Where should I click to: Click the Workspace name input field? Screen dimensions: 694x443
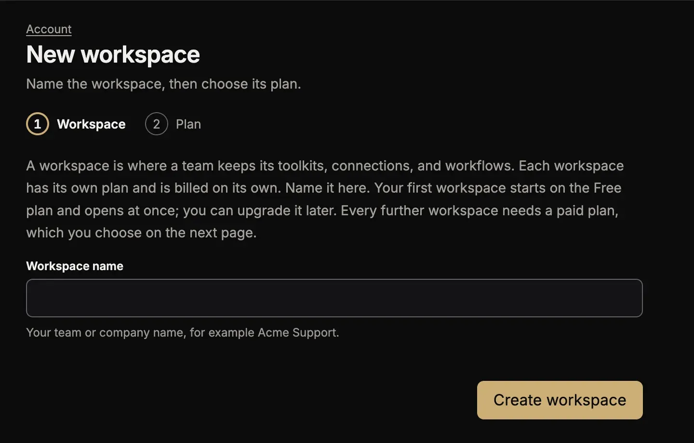(334, 298)
